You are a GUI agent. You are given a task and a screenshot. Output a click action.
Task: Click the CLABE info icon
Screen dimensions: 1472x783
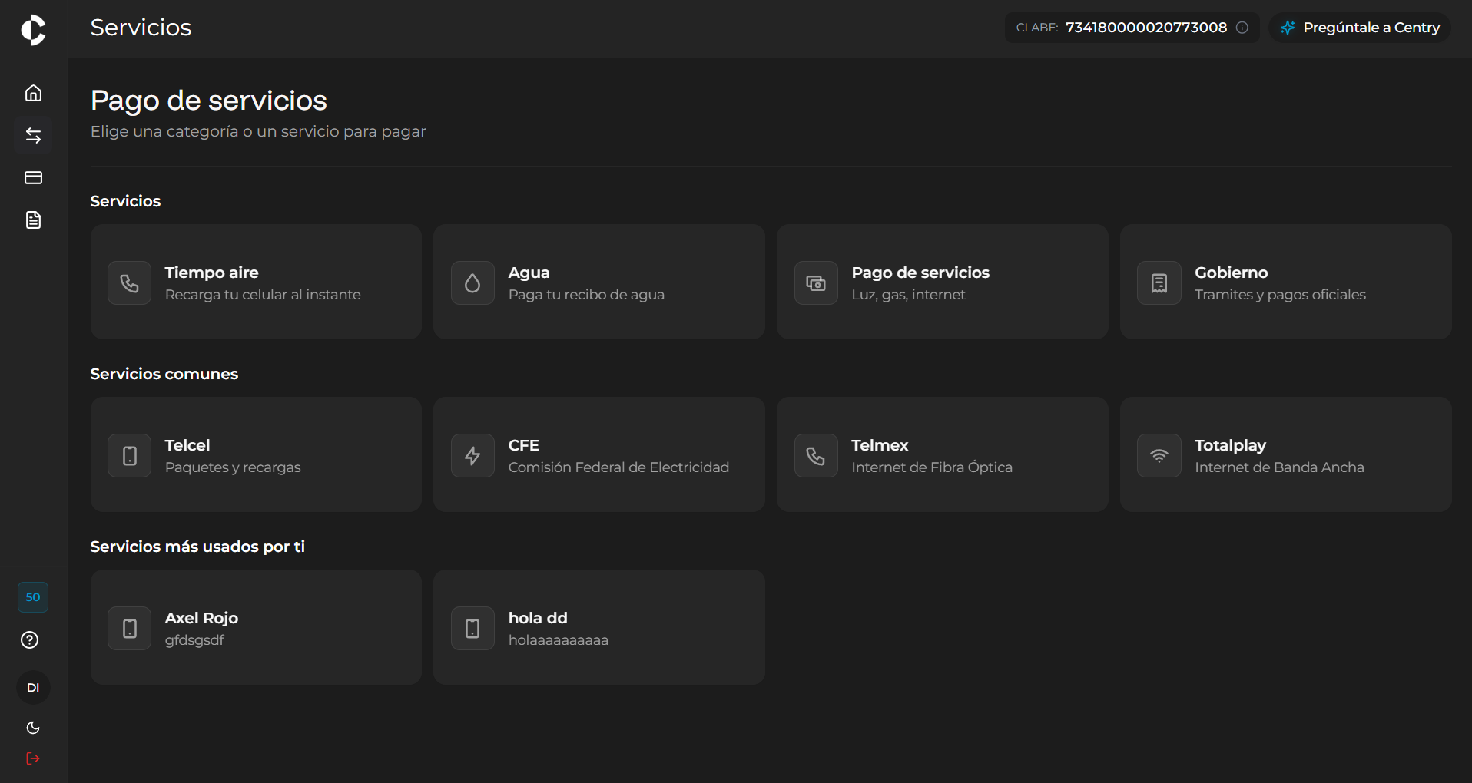point(1242,28)
